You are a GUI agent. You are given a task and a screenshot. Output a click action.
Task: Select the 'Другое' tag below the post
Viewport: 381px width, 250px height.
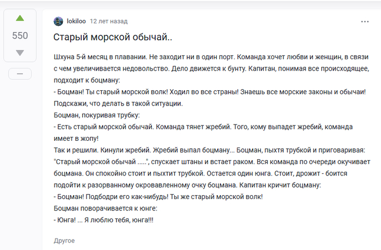tap(64, 241)
